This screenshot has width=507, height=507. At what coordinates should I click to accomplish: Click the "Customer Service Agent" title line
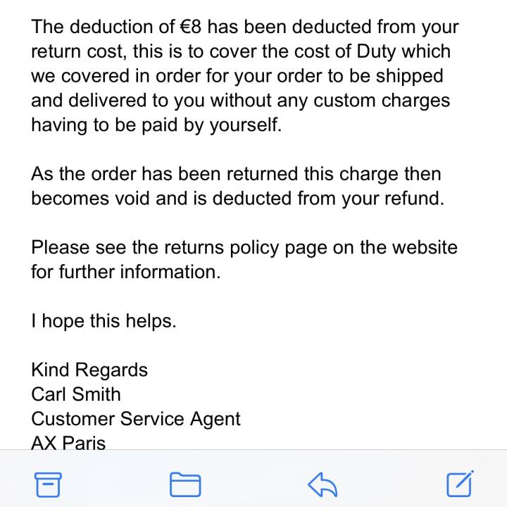tap(136, 418)
